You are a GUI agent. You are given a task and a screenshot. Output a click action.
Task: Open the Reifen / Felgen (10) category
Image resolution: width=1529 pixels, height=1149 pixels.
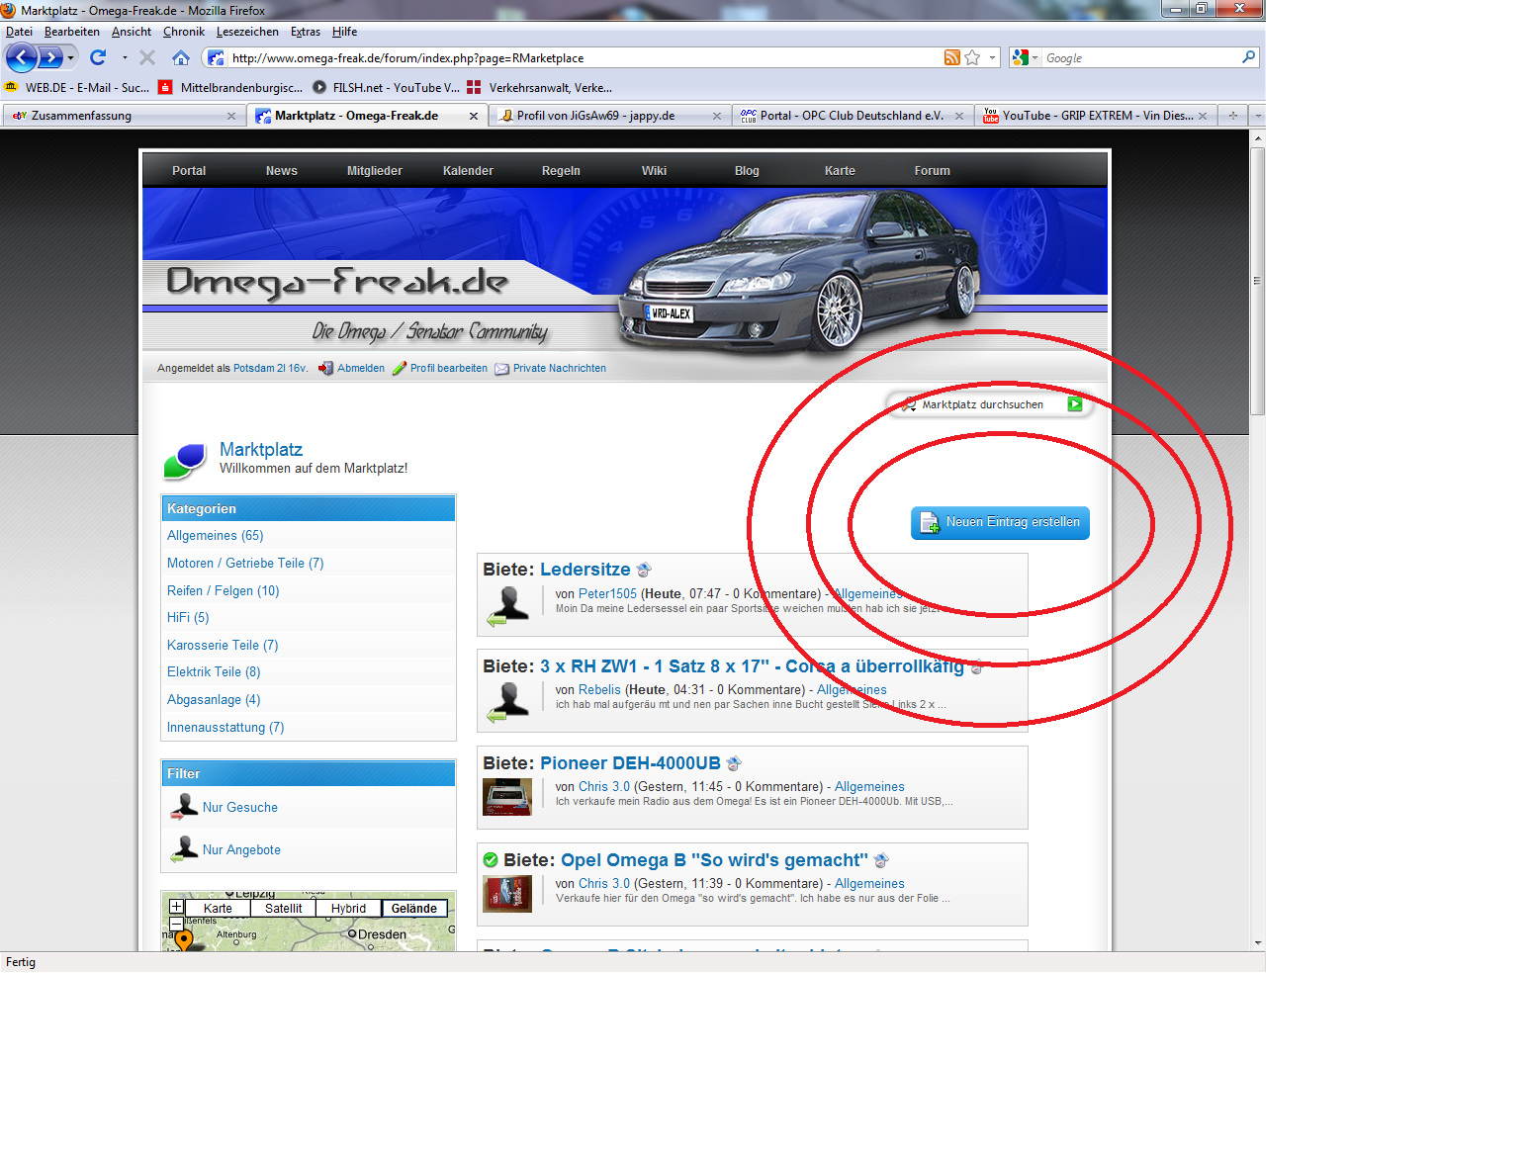[x=224, y=590]
